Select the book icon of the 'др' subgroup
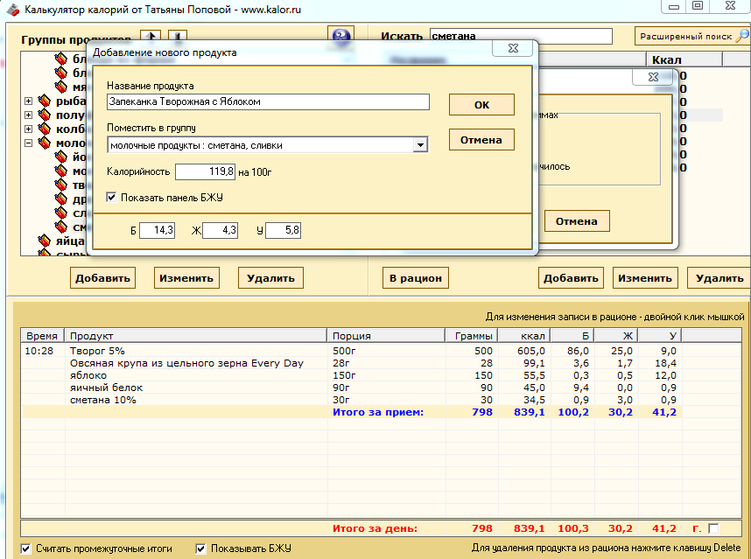The image size is (751, 559). (60, 199)
